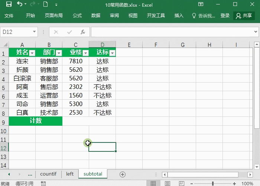Open the 插入 ribbon tab
The width and height of the screenshot is (260, 186).
(x=179, y=16)
